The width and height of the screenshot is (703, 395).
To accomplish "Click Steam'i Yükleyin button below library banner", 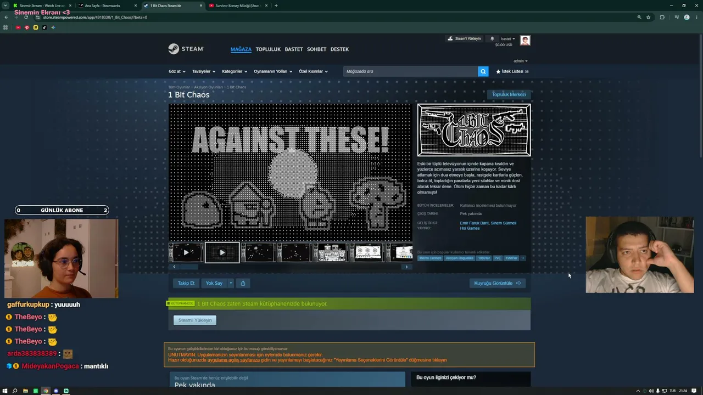I will pos(195,320).
